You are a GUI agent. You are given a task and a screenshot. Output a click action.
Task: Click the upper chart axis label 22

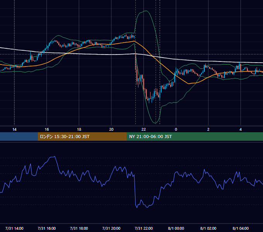144,130
